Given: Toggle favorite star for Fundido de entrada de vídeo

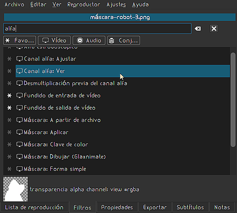Looking at the screenshot, I should pos(10,96).
